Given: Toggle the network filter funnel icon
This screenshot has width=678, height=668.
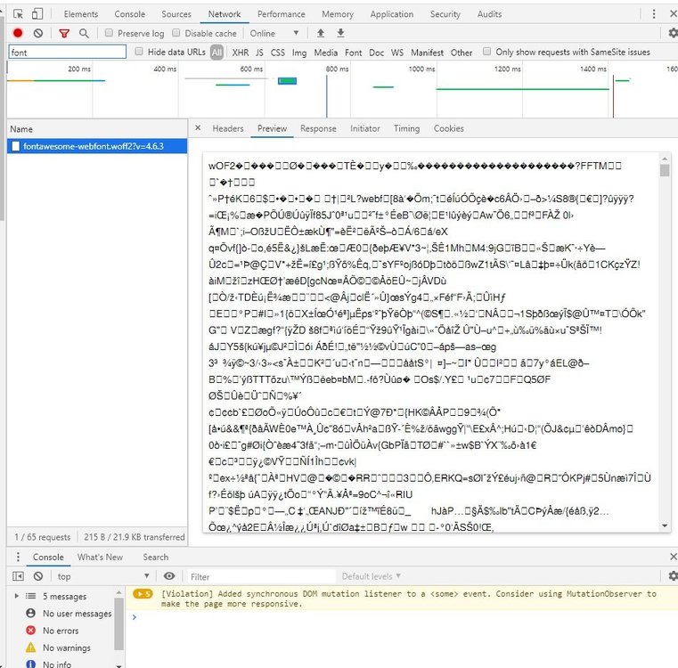Looking at the screenshot, I should click(64, 33).
